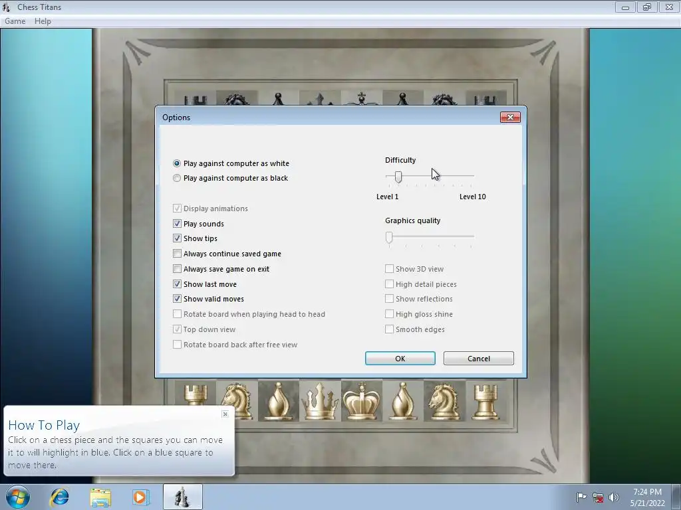Click the Display animations checkbox
681x510 pixels.
point(177,209)
